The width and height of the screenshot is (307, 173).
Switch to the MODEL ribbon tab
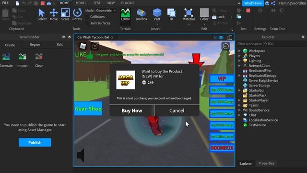(x=81, y=3)
